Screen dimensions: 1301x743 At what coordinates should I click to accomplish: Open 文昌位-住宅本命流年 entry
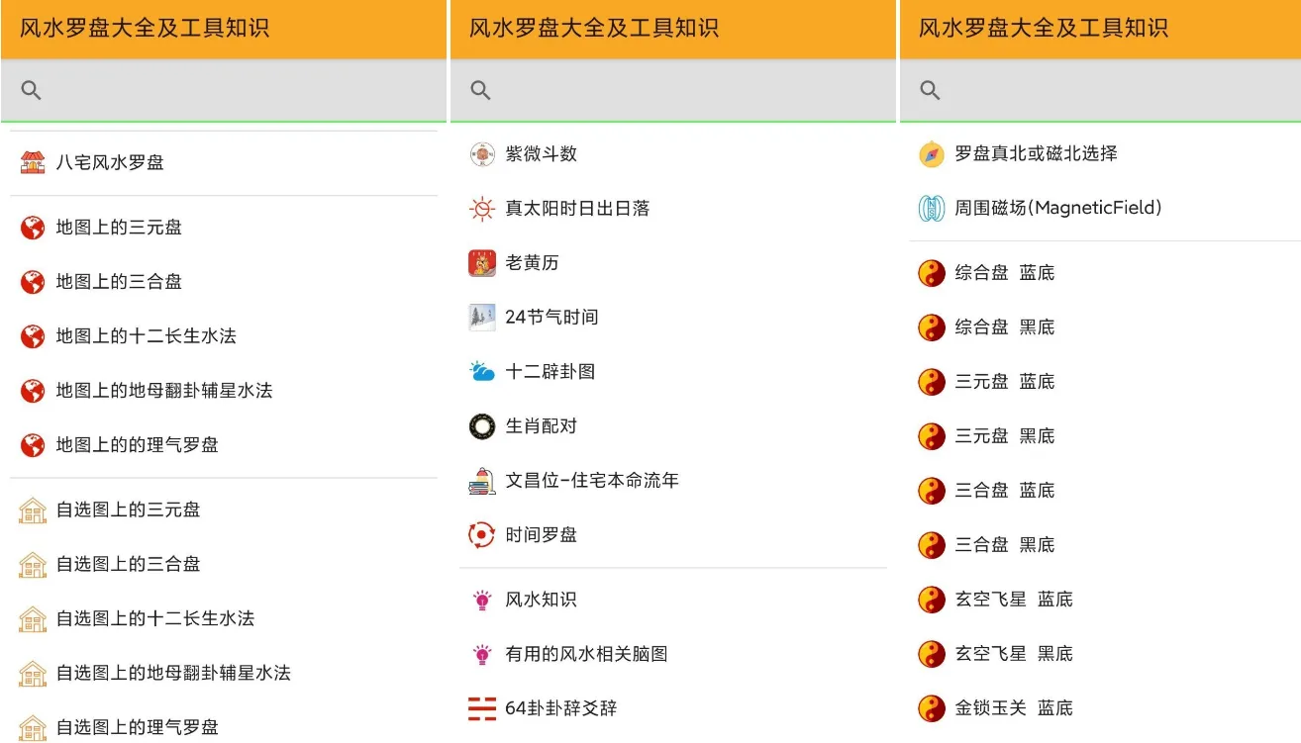click(x=592, y=481)
